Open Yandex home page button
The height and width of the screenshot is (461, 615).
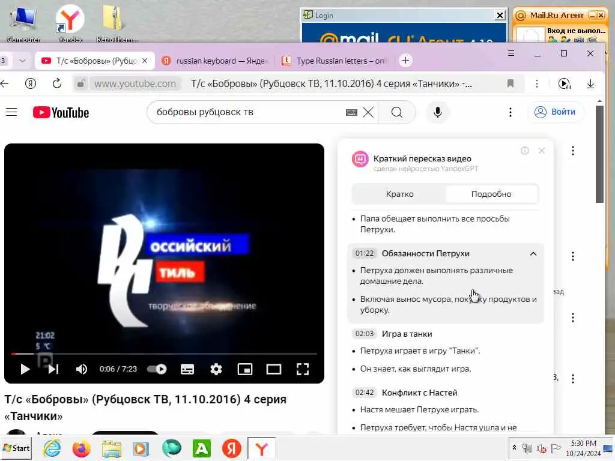click(31, 83)
